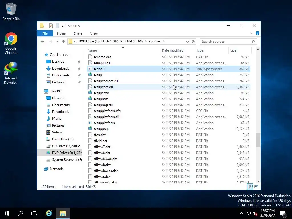This screenshot has height=219, width=292.
Task: Select Network in navigation pane
Action: coord(56,169)
